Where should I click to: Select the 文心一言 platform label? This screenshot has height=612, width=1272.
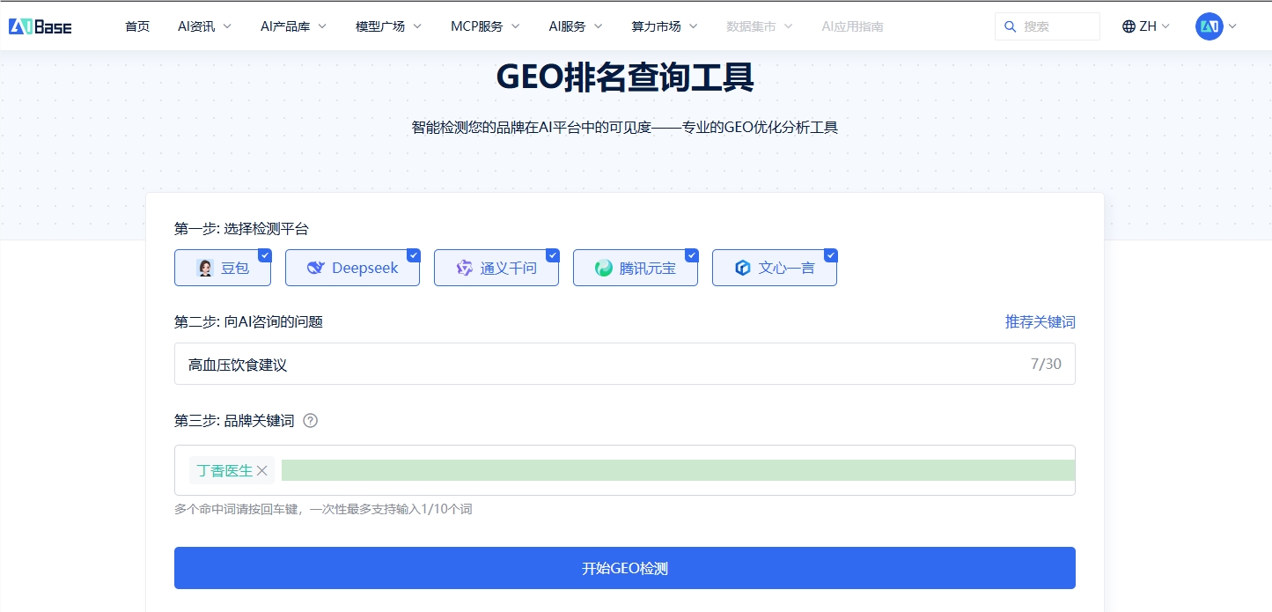787,268
